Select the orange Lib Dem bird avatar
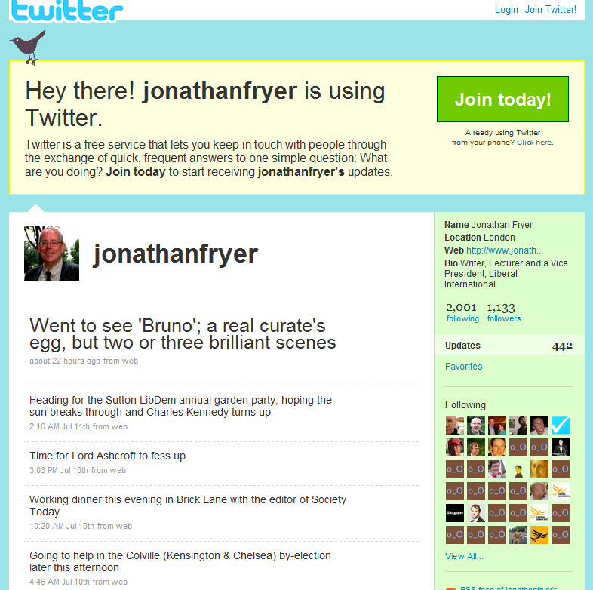 pyautogui.click(x=539, y=535)
